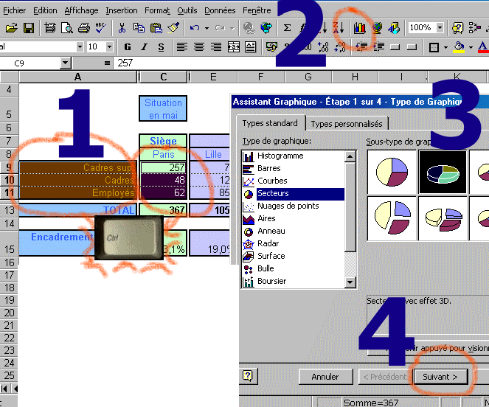Viewport: 489px width, 407px height.
Task: Click the Map globe icon
Action: coord(377,28)
